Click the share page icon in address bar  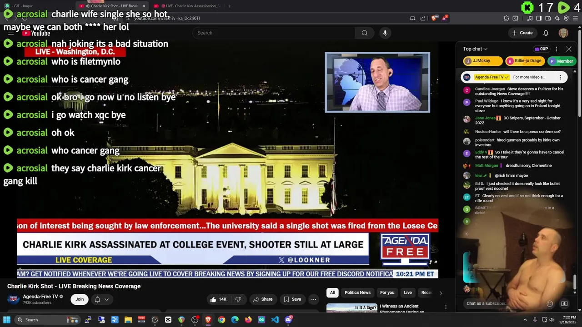423,18
